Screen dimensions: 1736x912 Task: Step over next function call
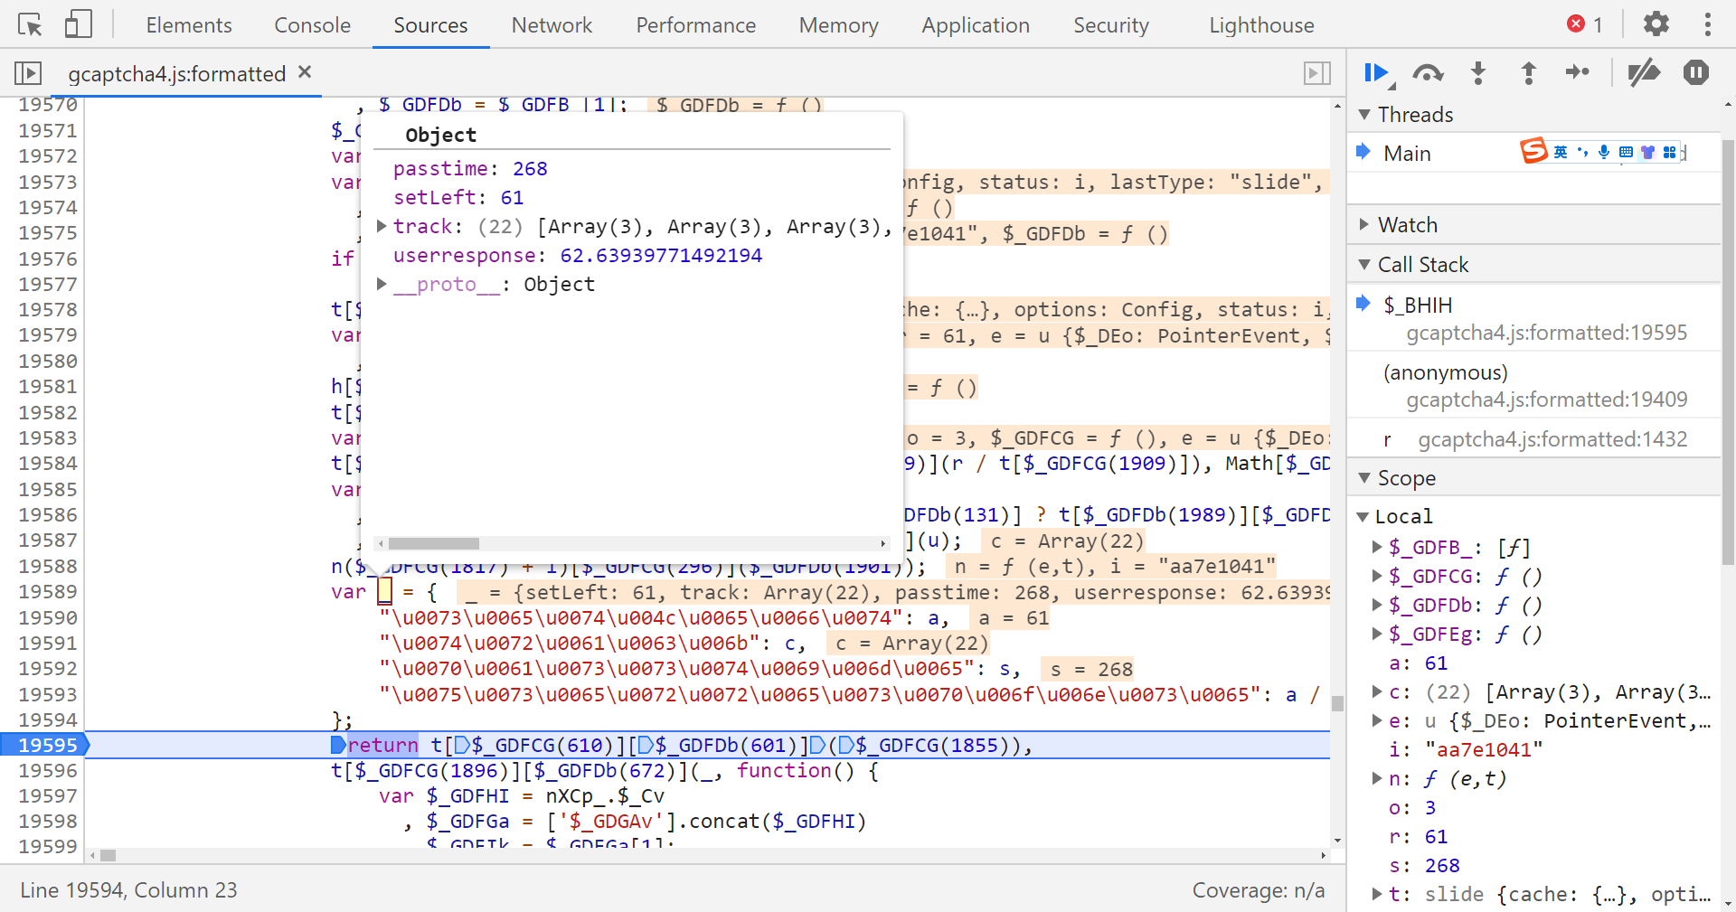coord(1428,73)
